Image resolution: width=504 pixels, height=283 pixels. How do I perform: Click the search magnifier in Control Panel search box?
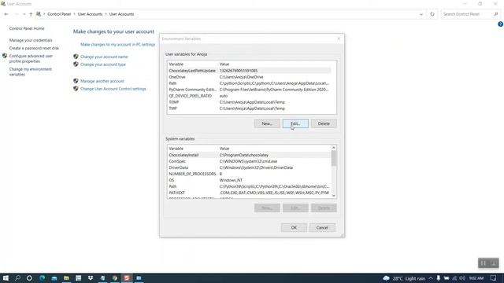click(x=496, y=14)
